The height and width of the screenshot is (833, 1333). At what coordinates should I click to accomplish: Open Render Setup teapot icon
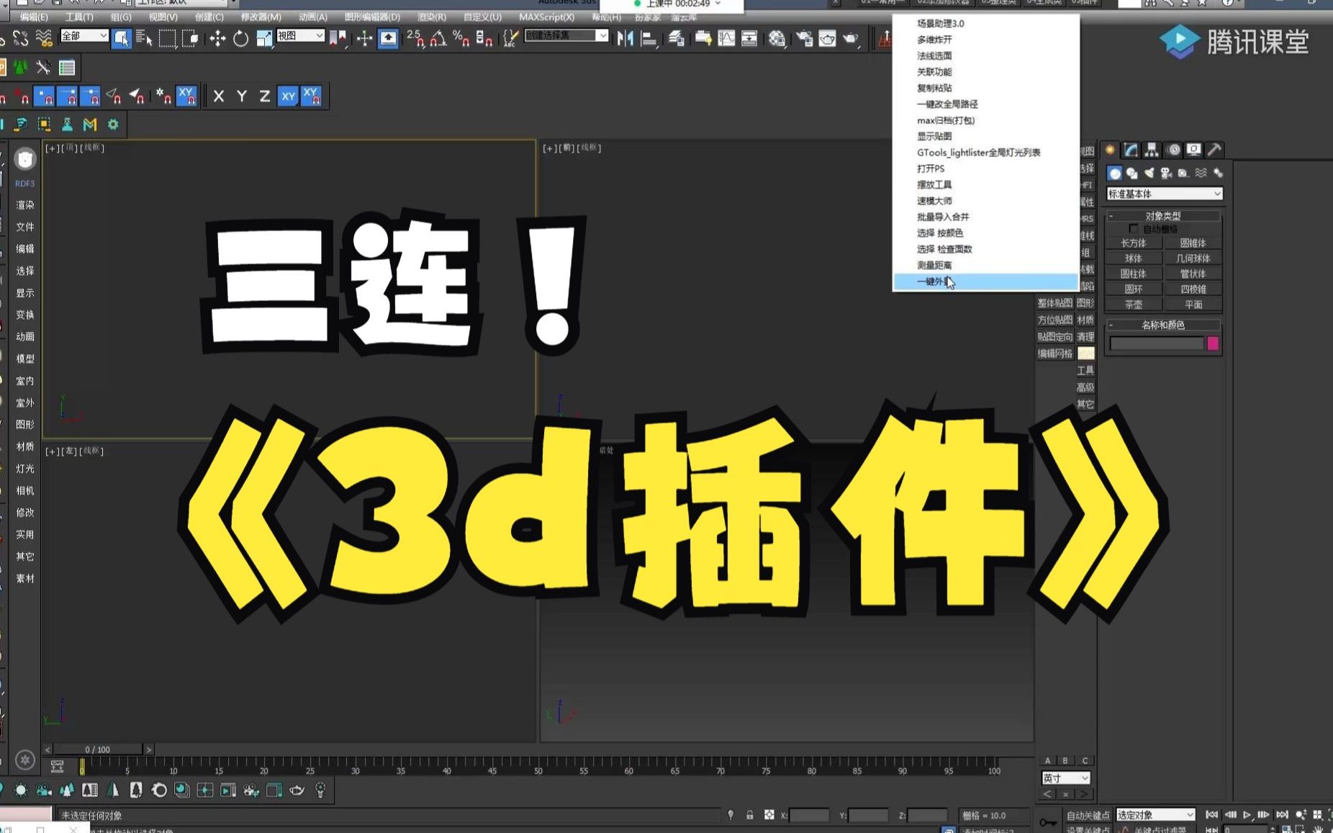point(804,38)
